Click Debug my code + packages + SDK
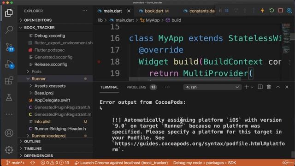Image resolution: width=295 pixels, height=166 pixels. click(205, 163)
